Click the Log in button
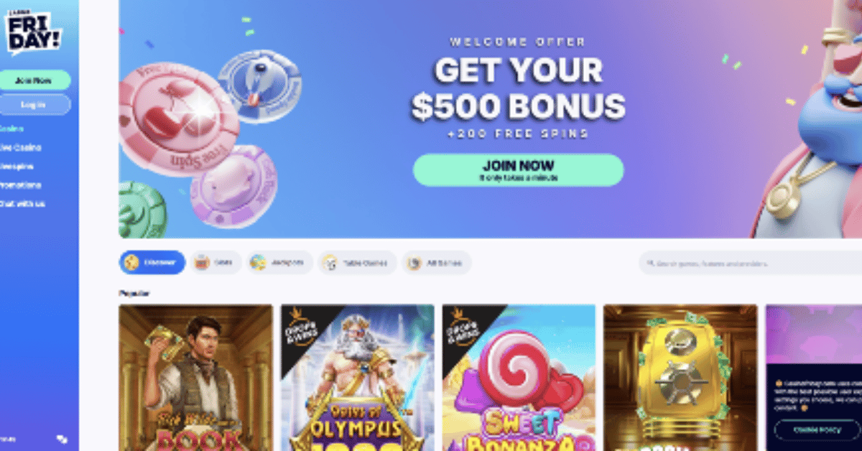862x451 pixels. coord(35,105)
